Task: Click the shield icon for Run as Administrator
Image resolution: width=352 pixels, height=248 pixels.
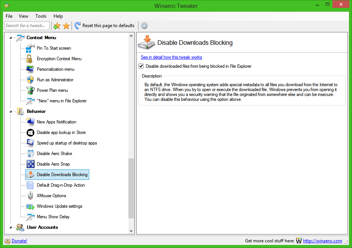Action: click(30, 80)
